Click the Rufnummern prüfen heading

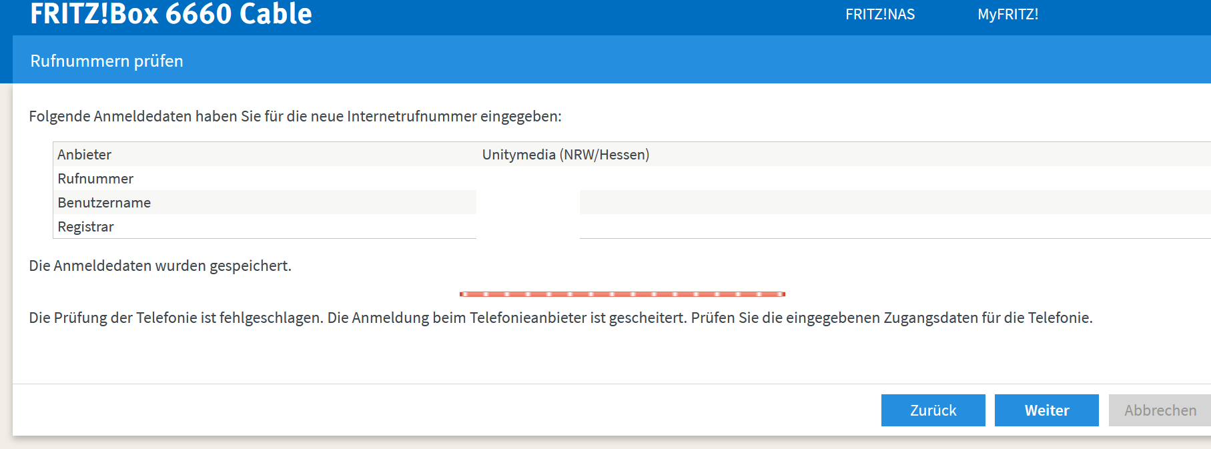(107, 61)
